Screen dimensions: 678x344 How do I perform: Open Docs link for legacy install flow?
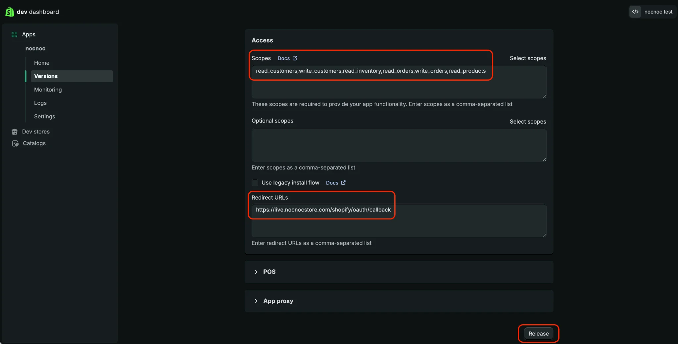click(x=332, y=183)
